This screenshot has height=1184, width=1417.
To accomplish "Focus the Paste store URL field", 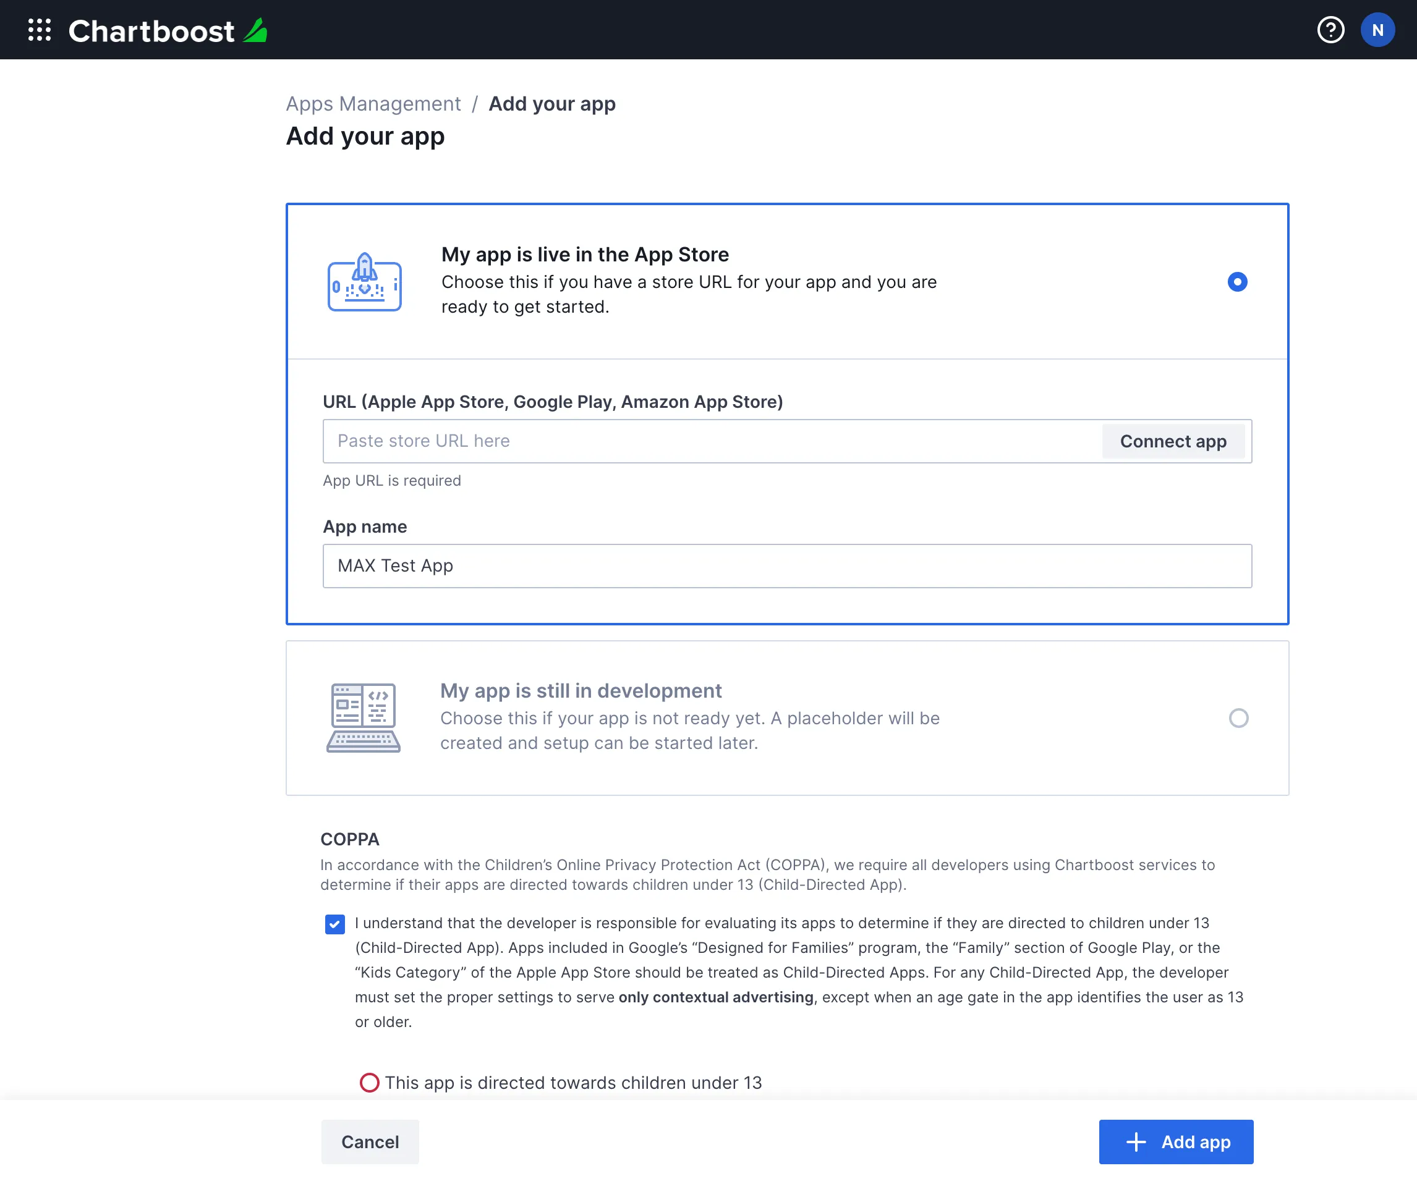I will [712, 441].
